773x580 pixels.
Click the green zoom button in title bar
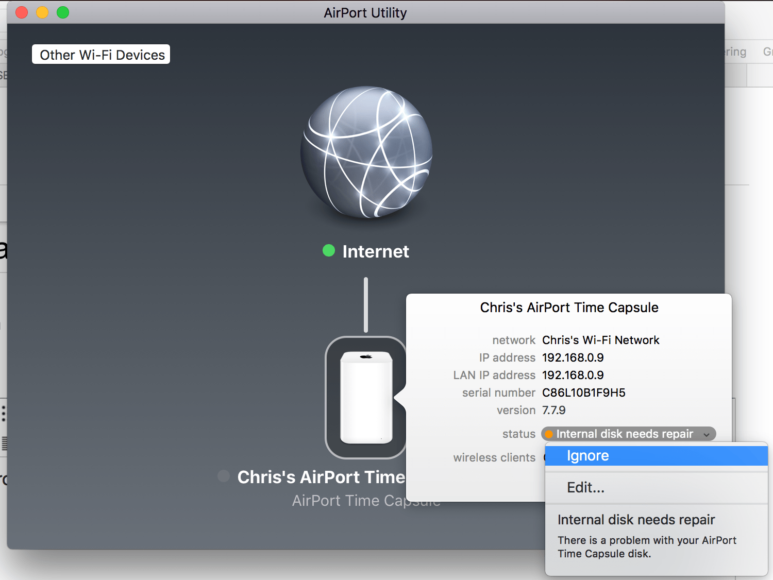click(x=62, y=12)
